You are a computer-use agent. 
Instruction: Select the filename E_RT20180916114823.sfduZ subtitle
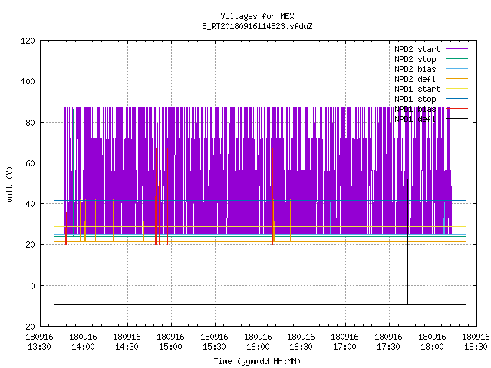tap(257, 26)
